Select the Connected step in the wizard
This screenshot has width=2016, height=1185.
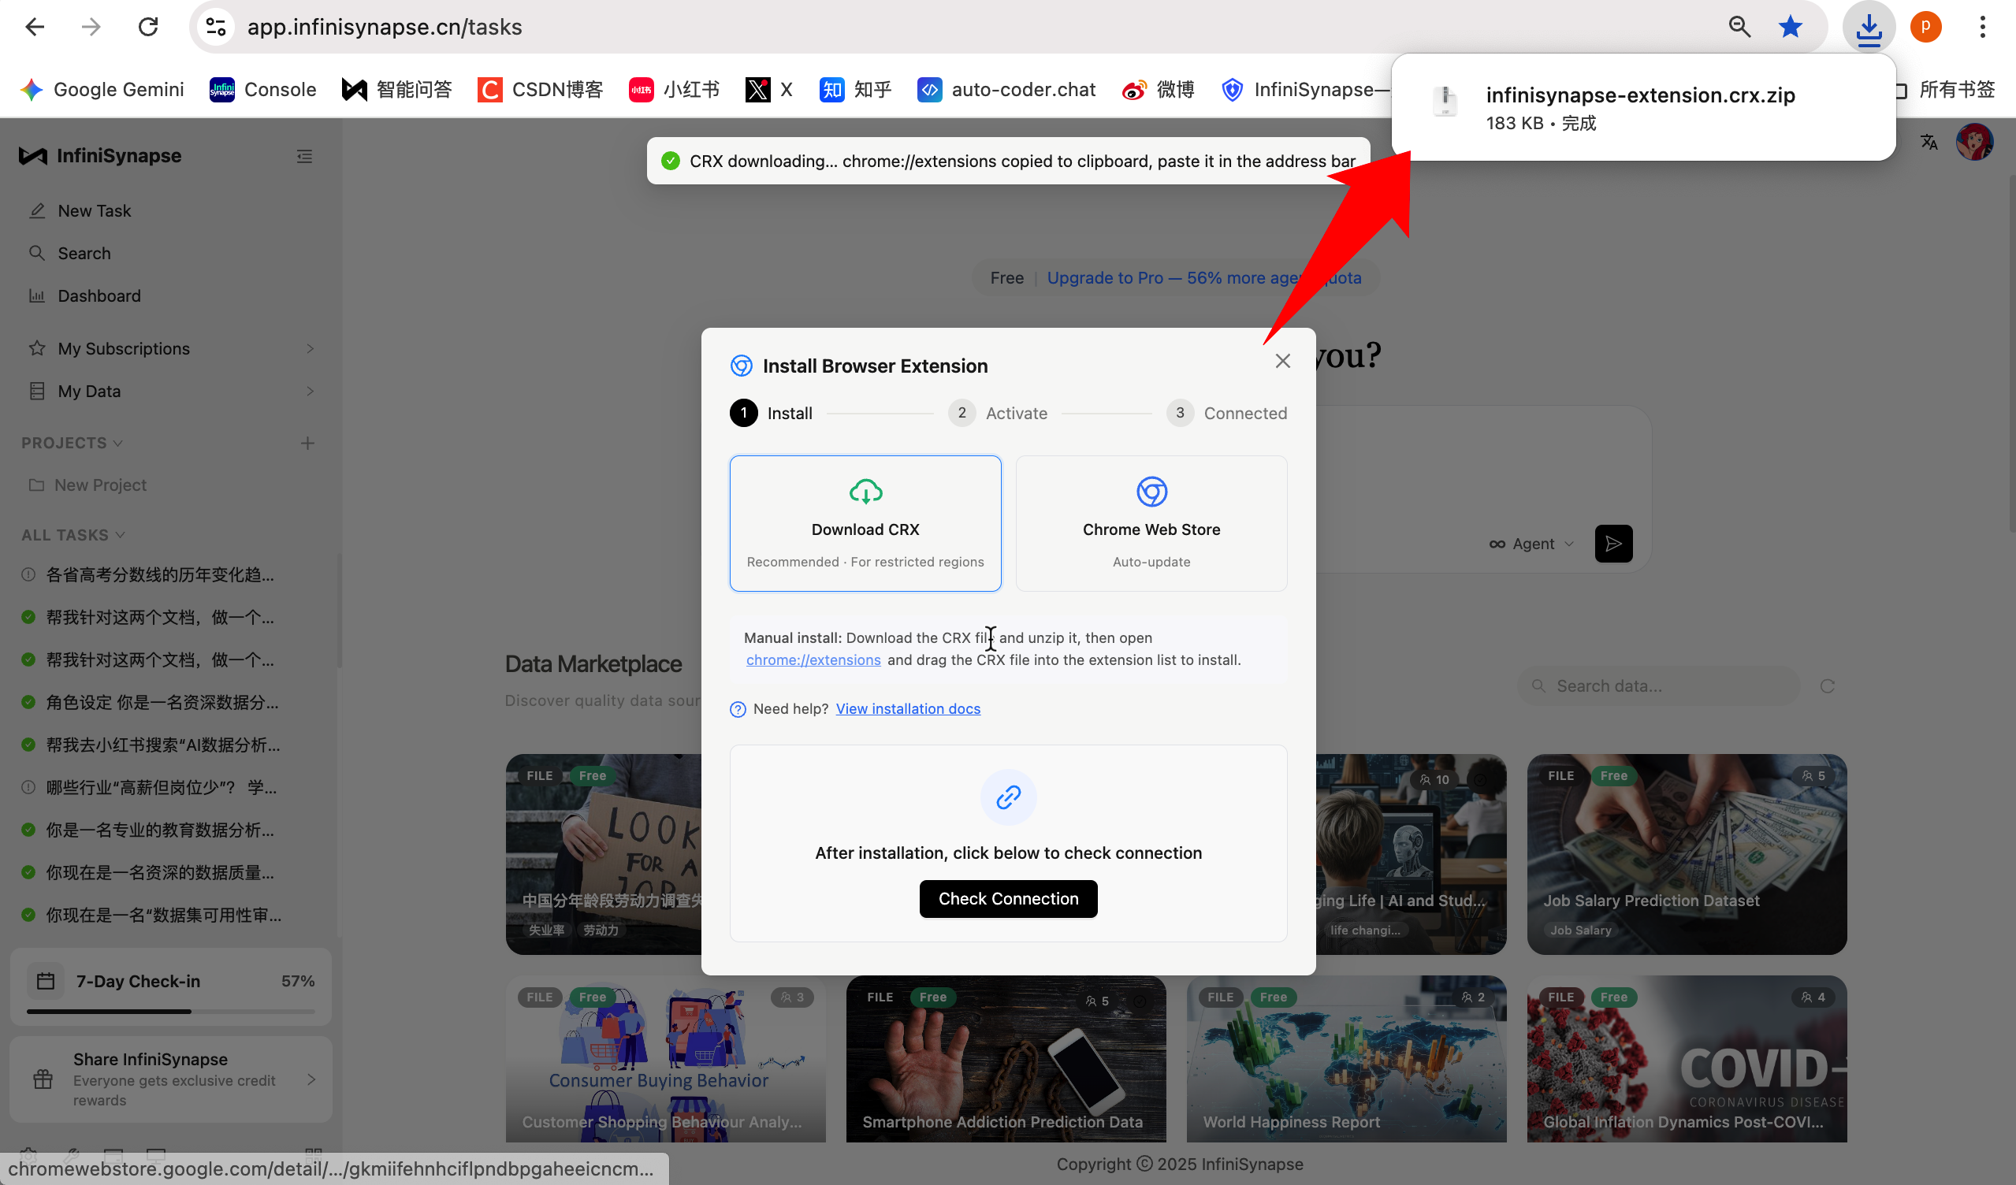(x=1226, y=414)
